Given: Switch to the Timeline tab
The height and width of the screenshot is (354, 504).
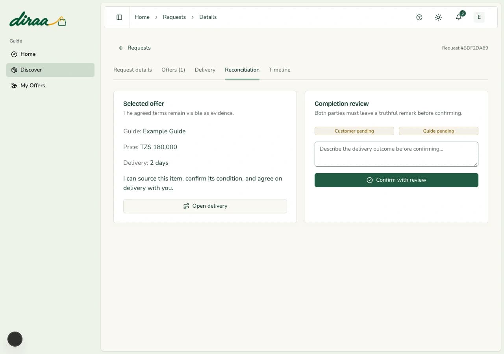Looking at the screenshot, I should click(280, 70).
